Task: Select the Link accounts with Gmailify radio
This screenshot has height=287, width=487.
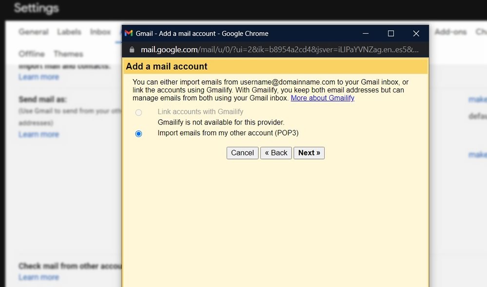Action: click(x=138, y=112)
